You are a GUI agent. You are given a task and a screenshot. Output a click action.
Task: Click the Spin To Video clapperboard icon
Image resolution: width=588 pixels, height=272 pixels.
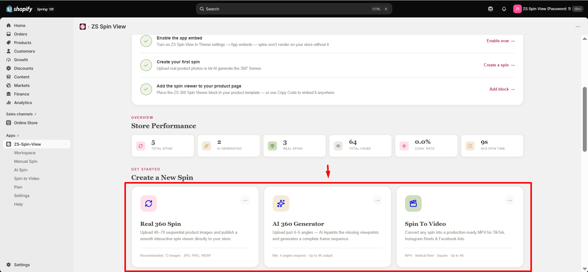point(413,203)
